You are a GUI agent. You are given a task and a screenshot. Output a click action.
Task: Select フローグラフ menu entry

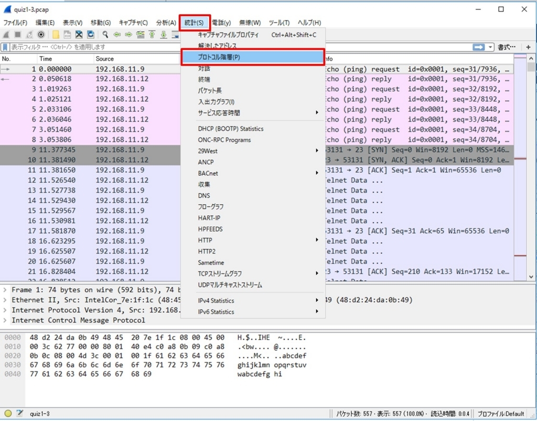[253, 207]
